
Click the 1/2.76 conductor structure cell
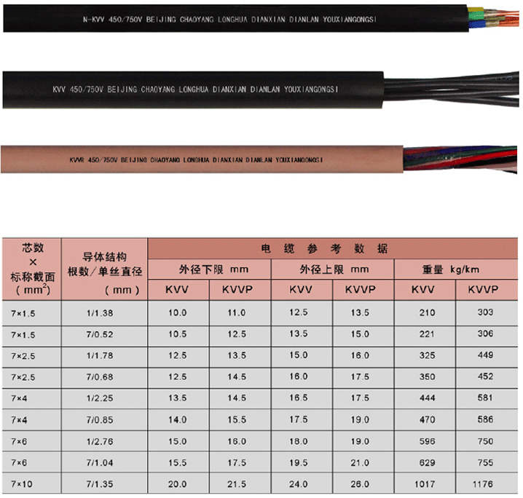pyautogui.click(x=105, y=441)
